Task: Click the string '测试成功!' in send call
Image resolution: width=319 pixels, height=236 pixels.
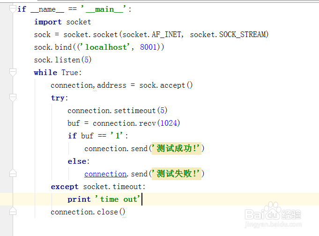Action: (177, 148)
